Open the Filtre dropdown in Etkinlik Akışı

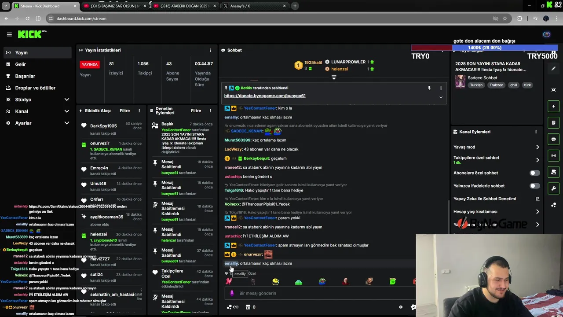click(124, 111)
